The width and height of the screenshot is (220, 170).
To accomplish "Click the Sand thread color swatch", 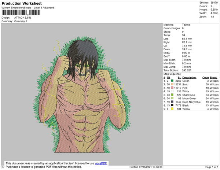I will 172,84.
